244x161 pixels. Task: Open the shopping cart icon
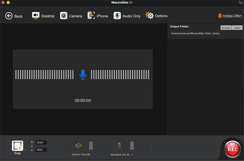[241, 2]
